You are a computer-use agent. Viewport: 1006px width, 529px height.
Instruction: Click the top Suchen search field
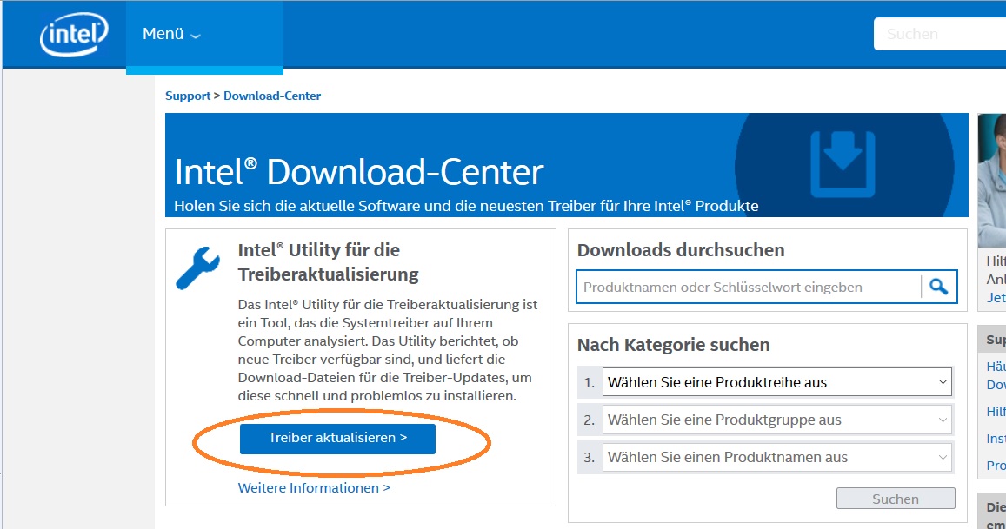[x=940, y=34]
